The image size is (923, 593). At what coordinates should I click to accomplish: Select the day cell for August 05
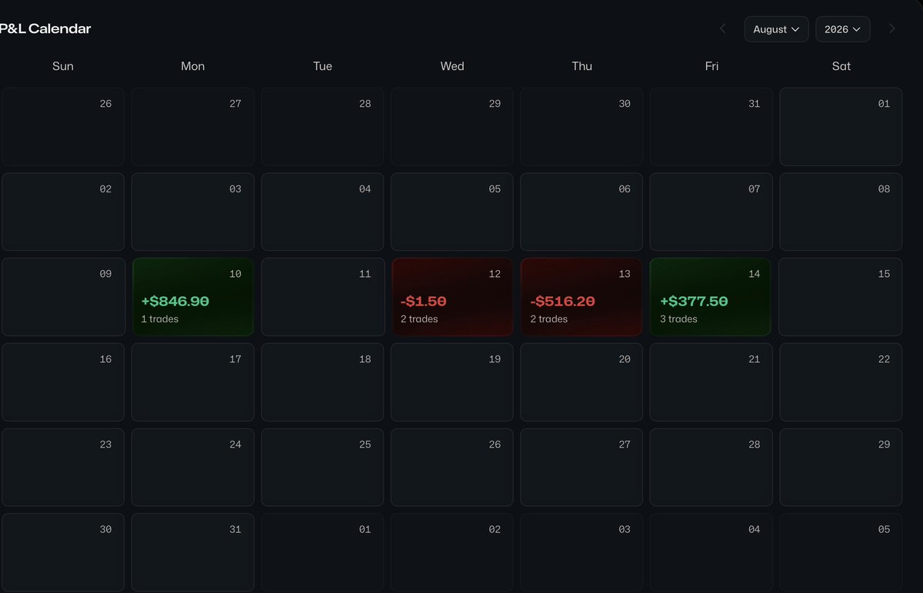[x=452, y=212]
